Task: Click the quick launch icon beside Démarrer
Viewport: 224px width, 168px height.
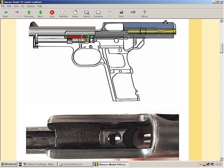Action: 20,164
